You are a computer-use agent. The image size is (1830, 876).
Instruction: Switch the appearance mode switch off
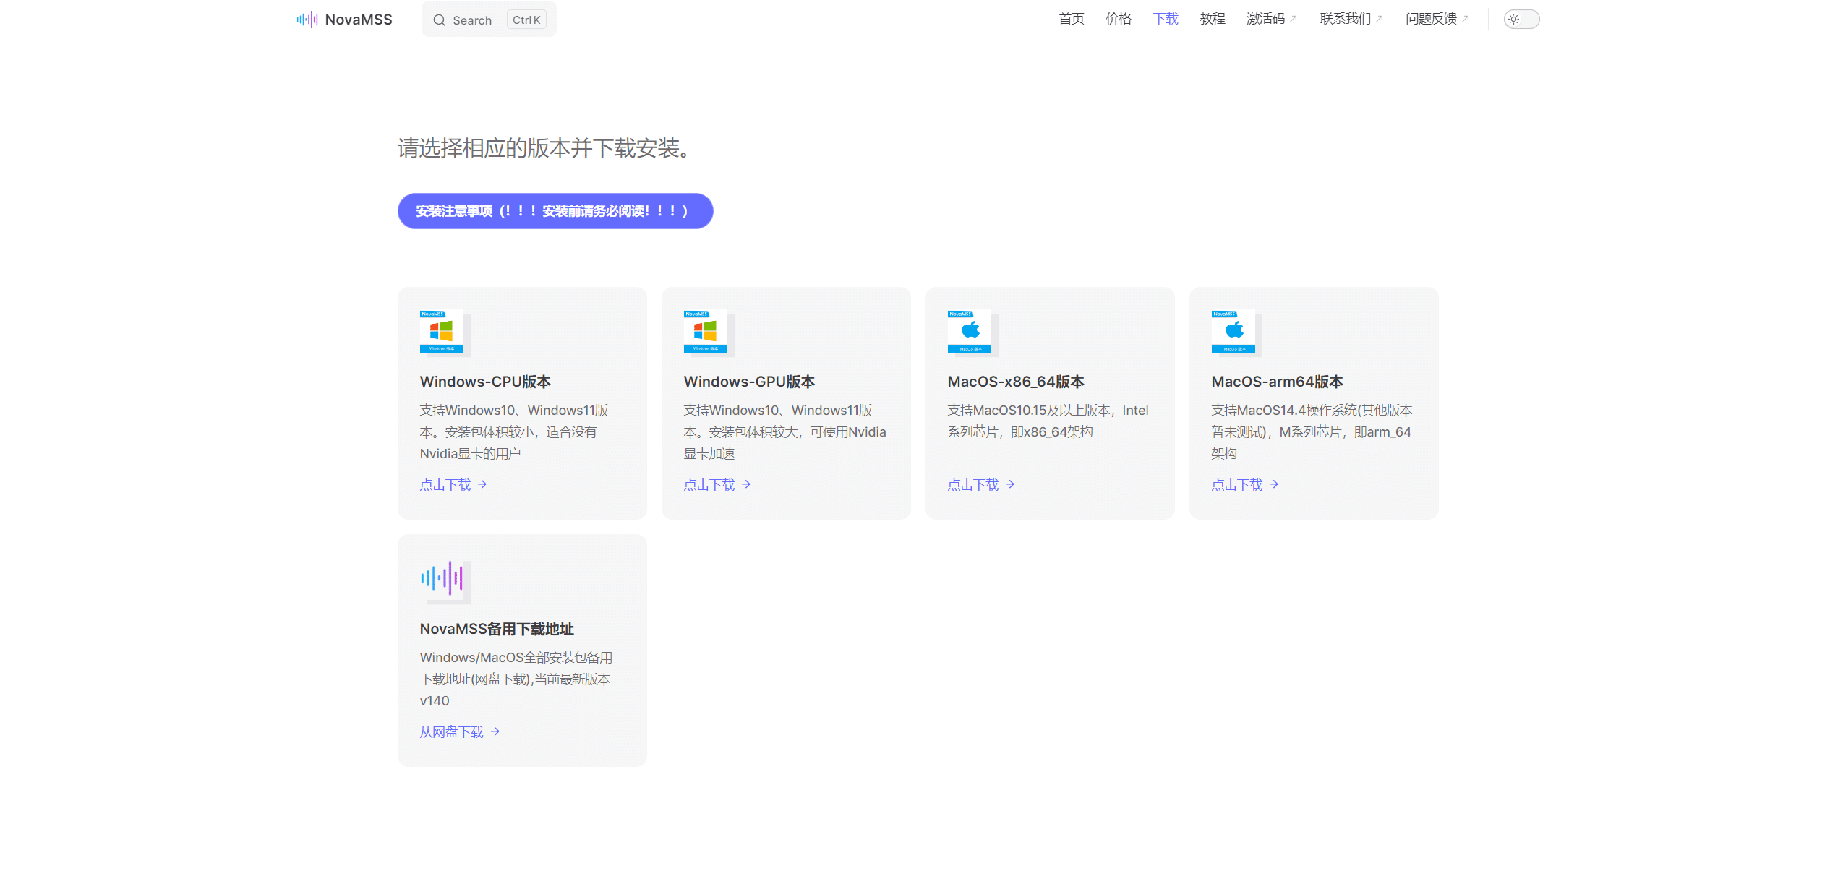pyautogui.click(x=1521, y=19)
